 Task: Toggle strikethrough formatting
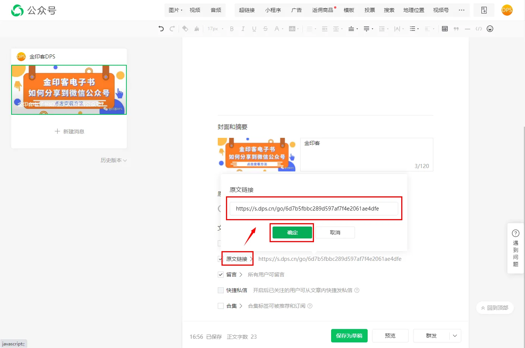point(265,29)
